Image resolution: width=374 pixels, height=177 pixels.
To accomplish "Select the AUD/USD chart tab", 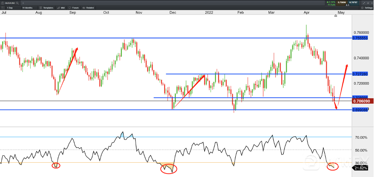I will [9, 3].
